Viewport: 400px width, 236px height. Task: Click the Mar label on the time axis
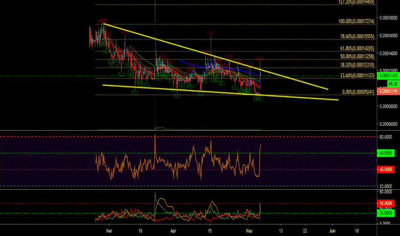pyautogui.click(x=109, y=231)
